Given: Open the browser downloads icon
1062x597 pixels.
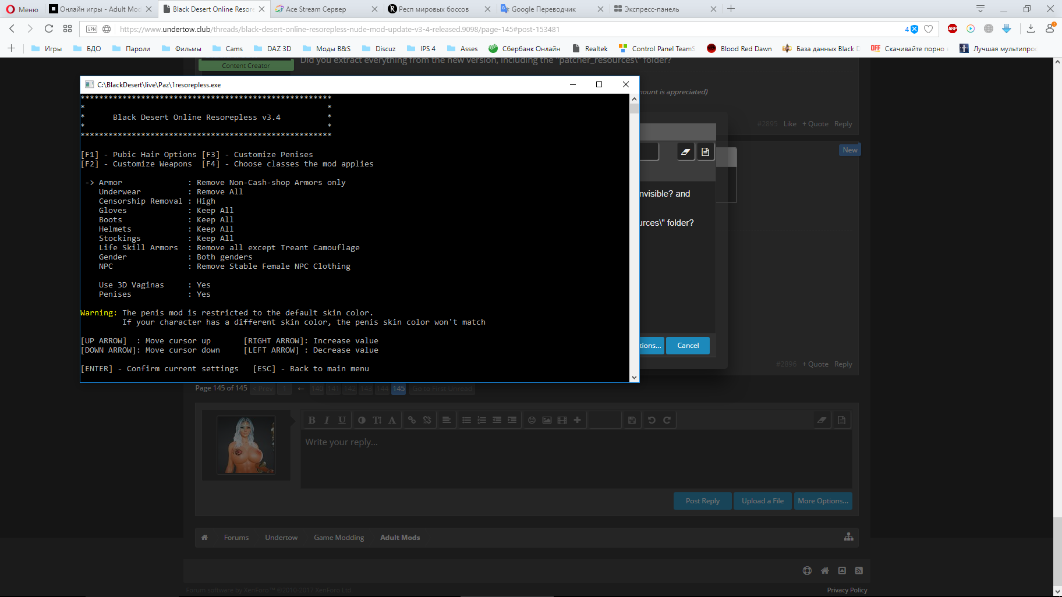Looking at the screenshot, I should 1031,29.
